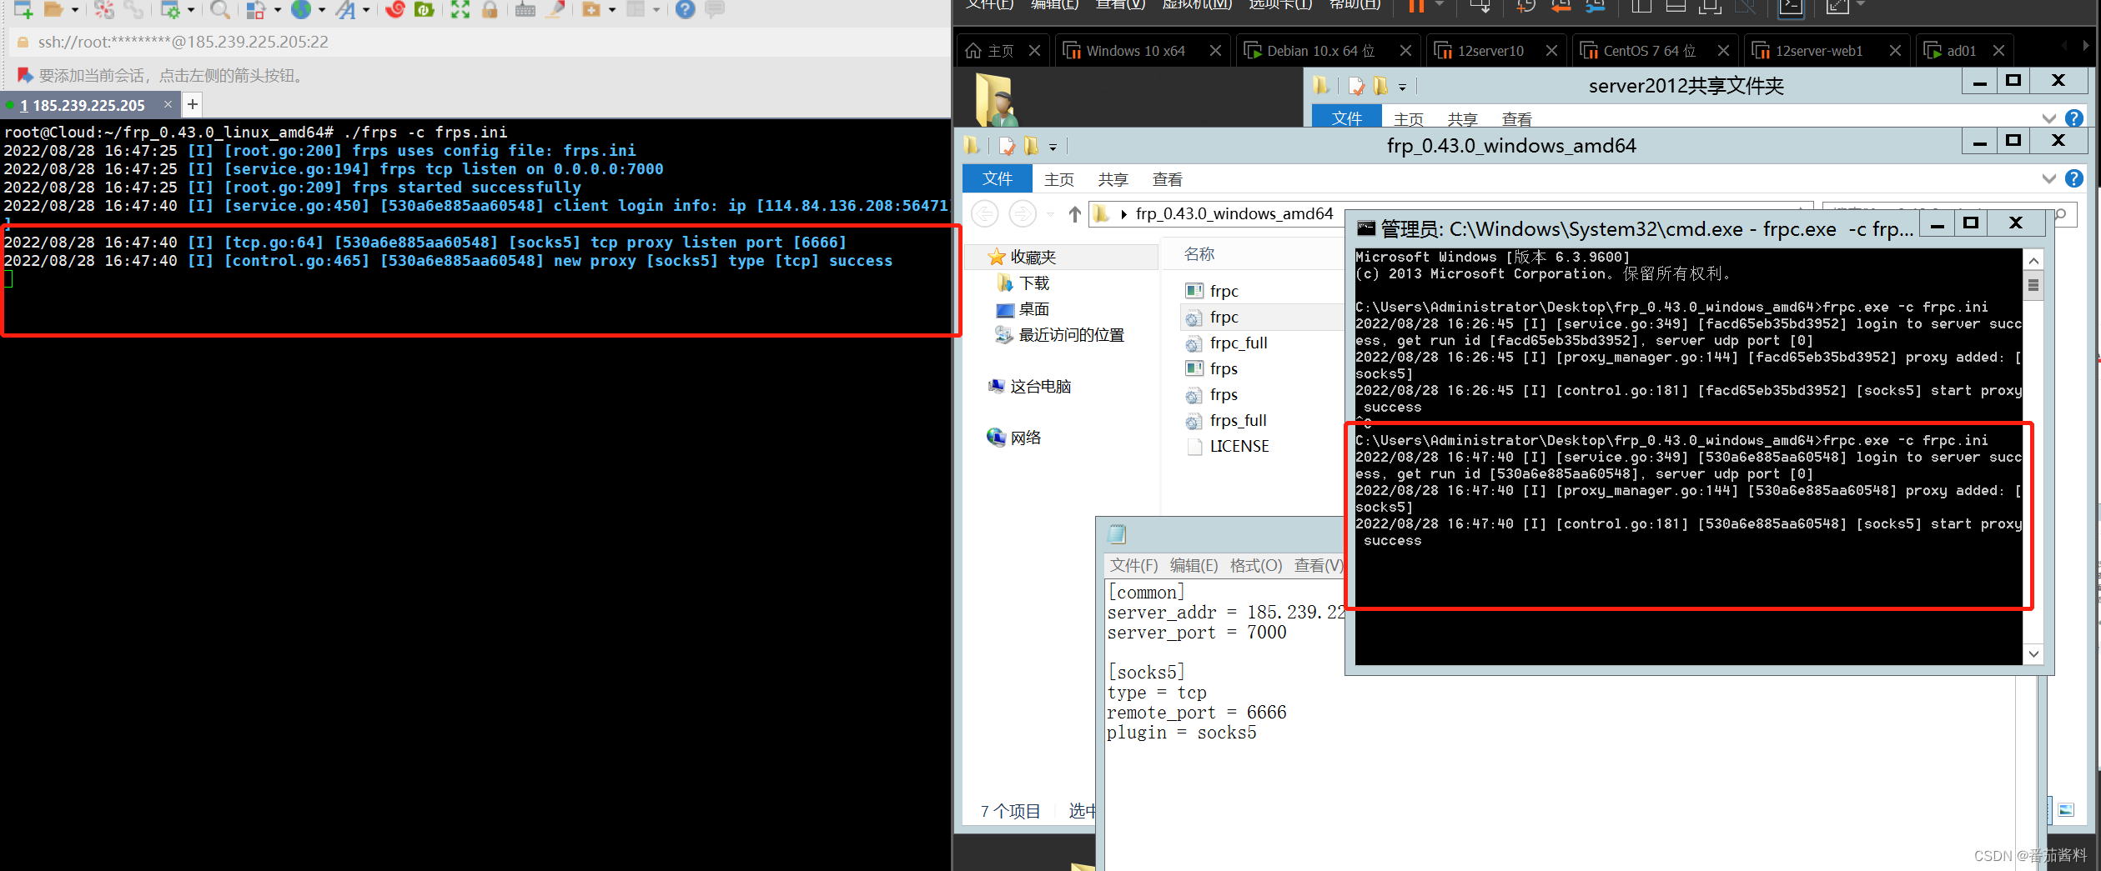The image size is (2101, 871).
Task: Expand ribbon chevron in server2012共享文件夹 window
Action: pos(2048,118)
